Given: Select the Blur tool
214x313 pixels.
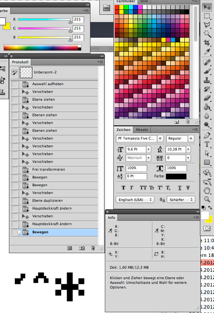Looking at the screenshot, I should [207, 116].
